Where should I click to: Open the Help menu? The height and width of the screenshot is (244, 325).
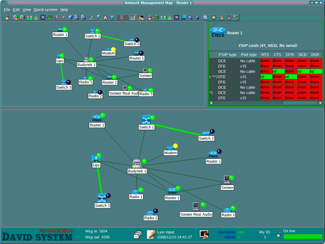[64, 10]
